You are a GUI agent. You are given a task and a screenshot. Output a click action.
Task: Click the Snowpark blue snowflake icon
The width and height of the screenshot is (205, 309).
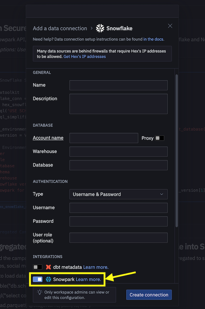(x=48, y=279)
